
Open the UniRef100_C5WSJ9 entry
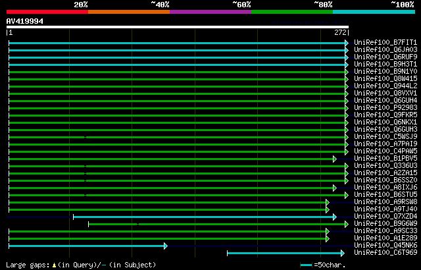[x=385, y=137]
